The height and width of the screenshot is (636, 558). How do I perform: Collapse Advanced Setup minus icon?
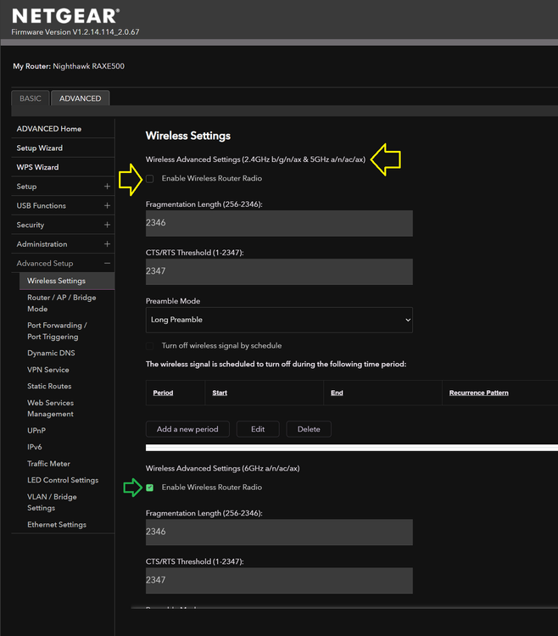click(x=107, y=264)
